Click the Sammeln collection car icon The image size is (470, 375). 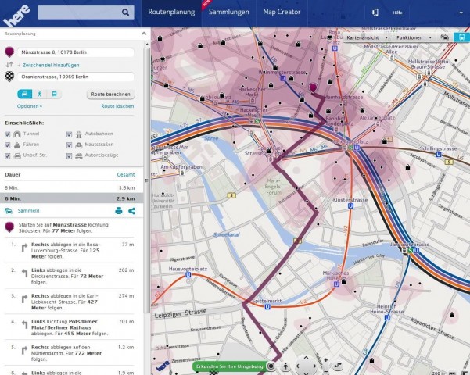click(9, 211)
